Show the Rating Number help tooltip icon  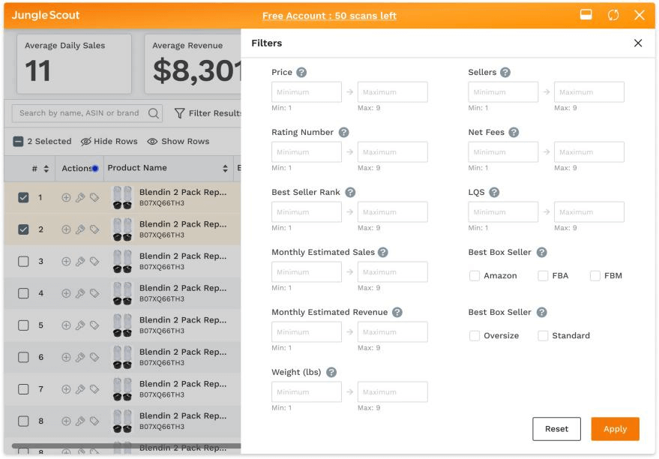point(344,133)
